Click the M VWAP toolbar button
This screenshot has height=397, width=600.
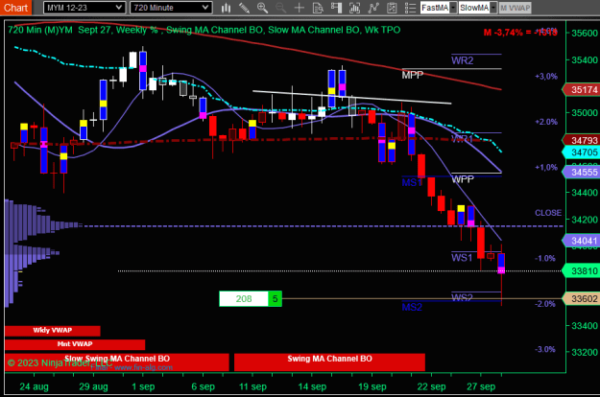(x=516, y=8)
